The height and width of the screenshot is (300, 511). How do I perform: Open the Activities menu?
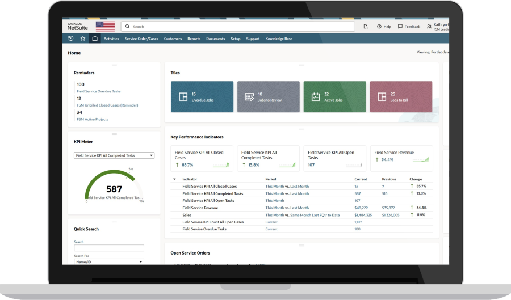tap(111, 39)
